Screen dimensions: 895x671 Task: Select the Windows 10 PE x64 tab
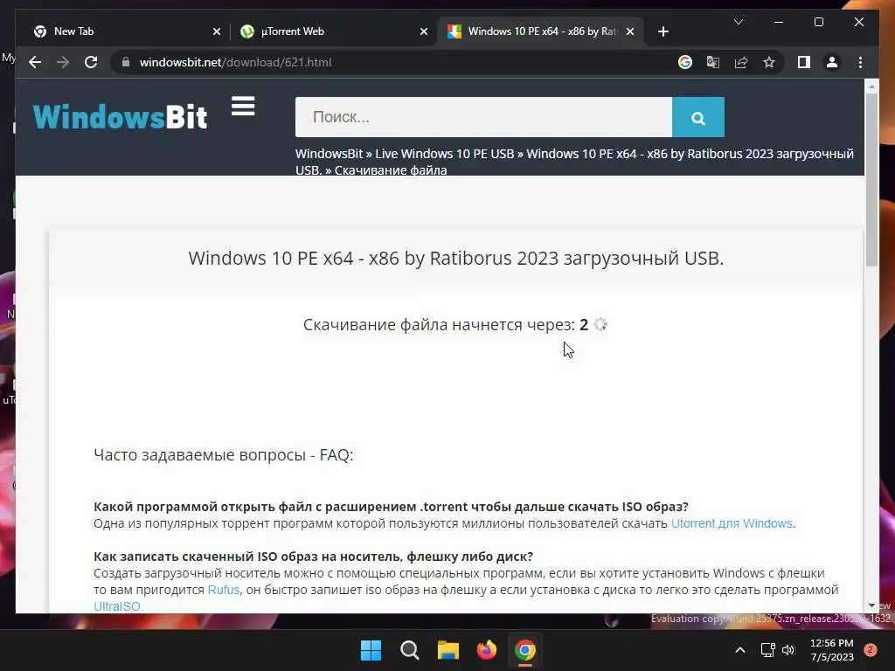pos(539,31)
